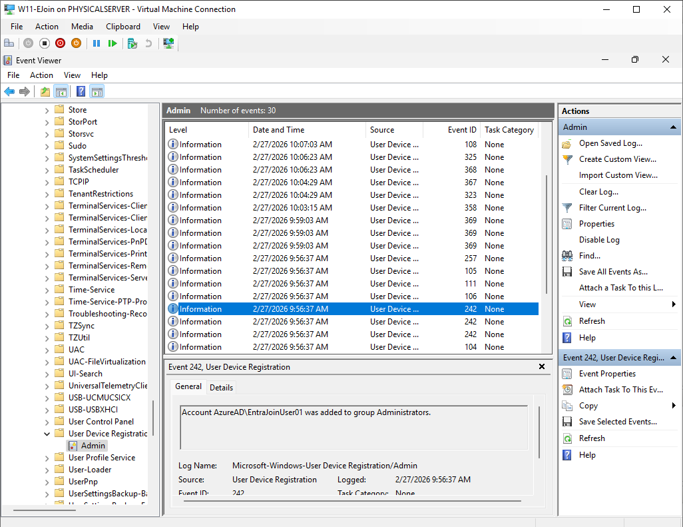This screenshot has width=683, height=527.
Task: Click the orange Save VM state icon
Action: [77, 43]
